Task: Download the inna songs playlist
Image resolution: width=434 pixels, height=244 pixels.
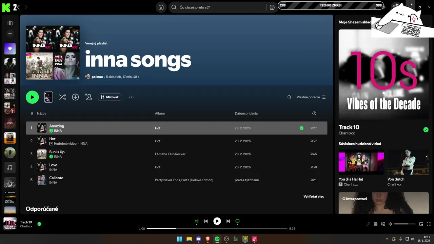Action: coord(75,97)
